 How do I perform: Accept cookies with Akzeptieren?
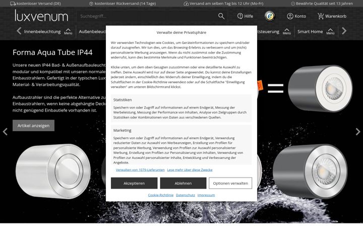click(x=134, y=183)
